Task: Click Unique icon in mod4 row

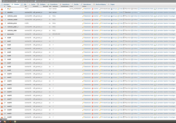Action: (111, 52)
